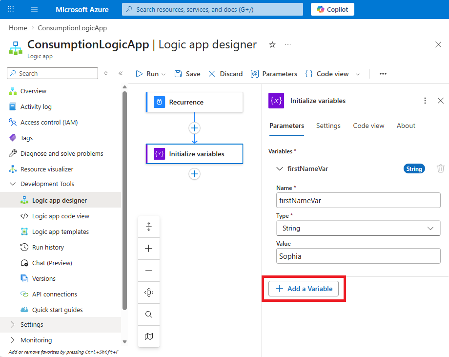Run the logic app workflow
Viewport: 449px width, 357px height.
(x=147, y=74)
